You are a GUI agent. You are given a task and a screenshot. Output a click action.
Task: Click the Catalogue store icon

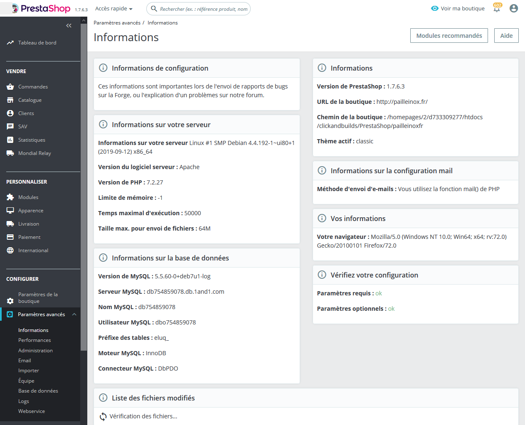pyautogui.click(x=10, y=100)
